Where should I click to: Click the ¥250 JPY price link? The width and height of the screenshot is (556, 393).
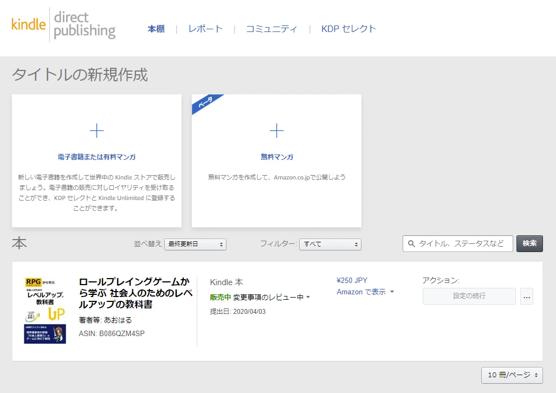point(352,280)
